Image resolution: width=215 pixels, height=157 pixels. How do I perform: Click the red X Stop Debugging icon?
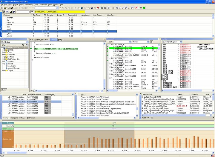point(136,8)
